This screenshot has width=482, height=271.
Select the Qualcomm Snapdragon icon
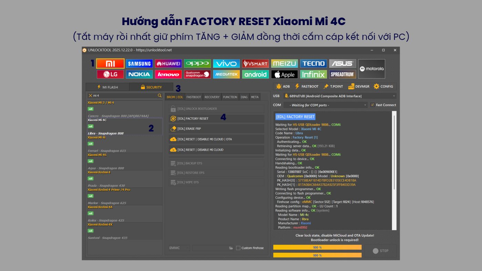[x=197, y=74]
